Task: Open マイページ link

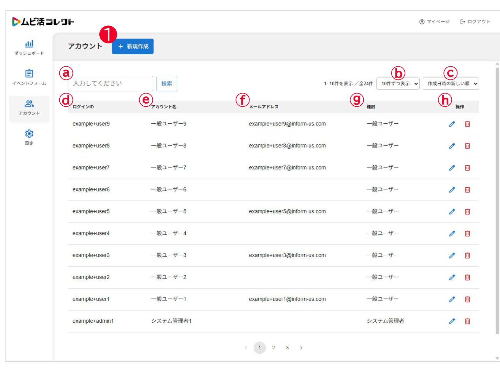Action: tap(434, 22)
